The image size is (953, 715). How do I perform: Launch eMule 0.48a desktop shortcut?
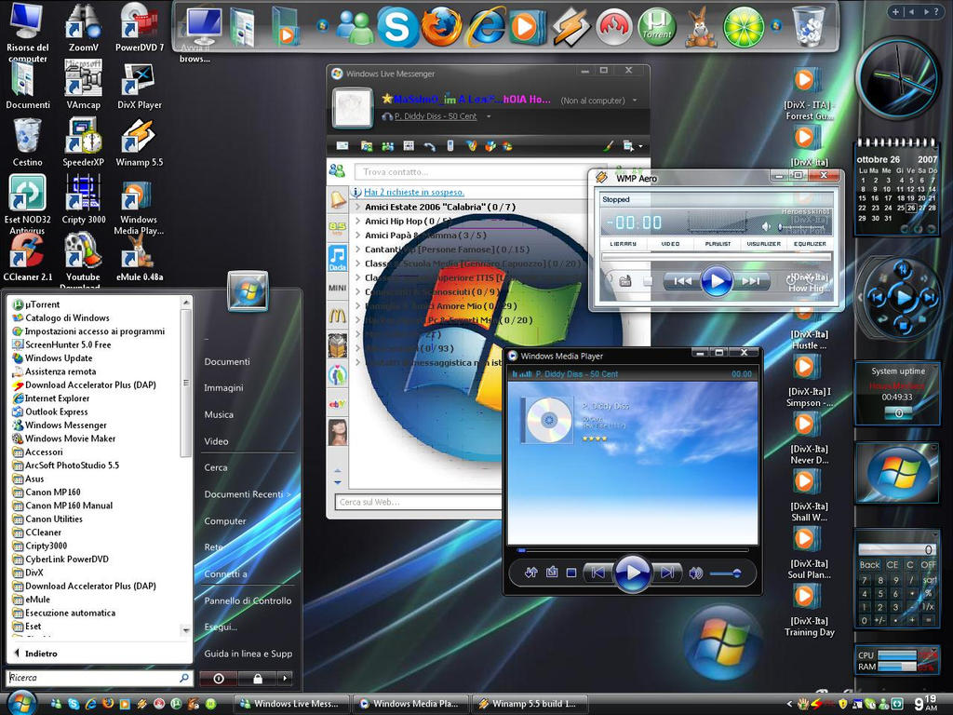point(140,257)
